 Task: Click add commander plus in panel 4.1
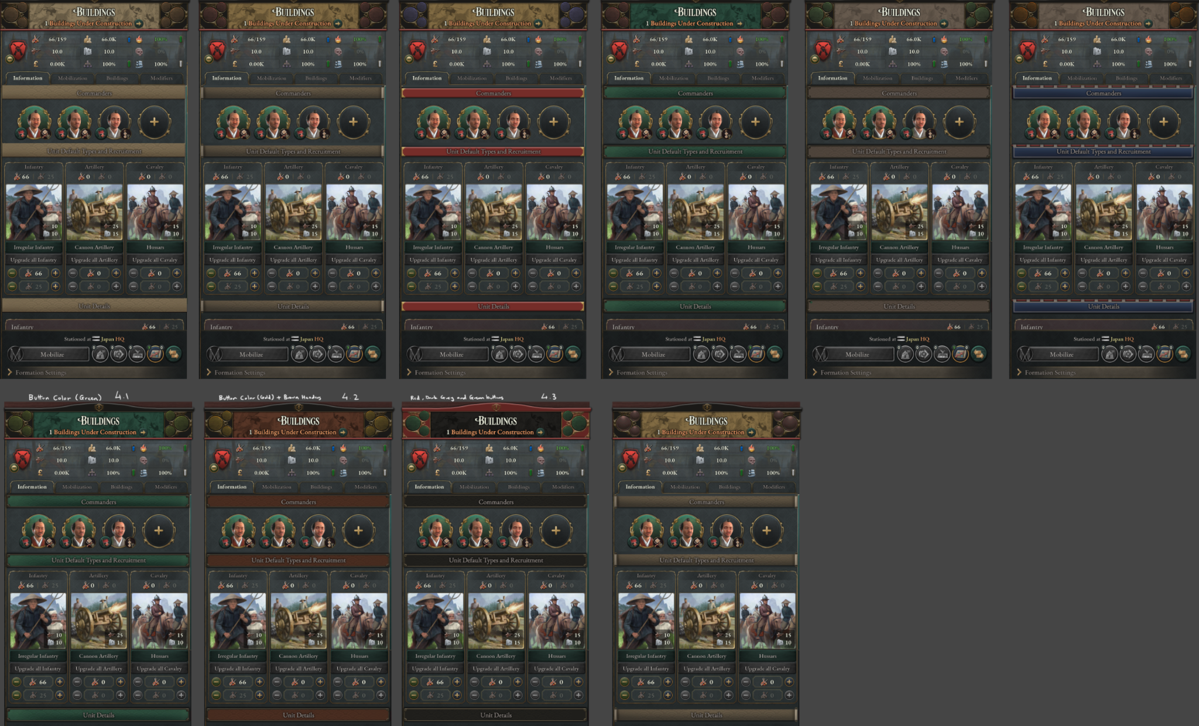158,531
